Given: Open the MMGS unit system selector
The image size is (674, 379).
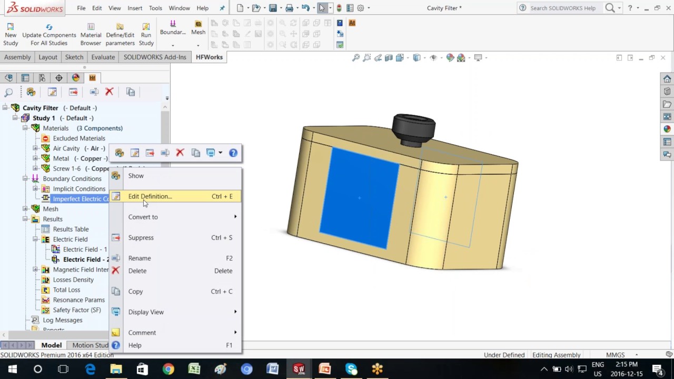Looking at the screenshot, I should (x=621, y=355).
